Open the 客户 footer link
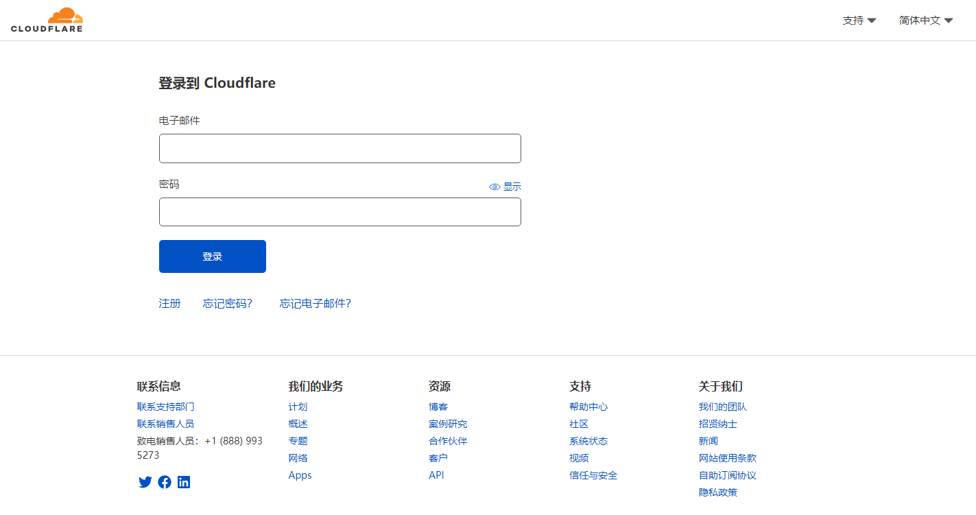 tap(438, 458)
